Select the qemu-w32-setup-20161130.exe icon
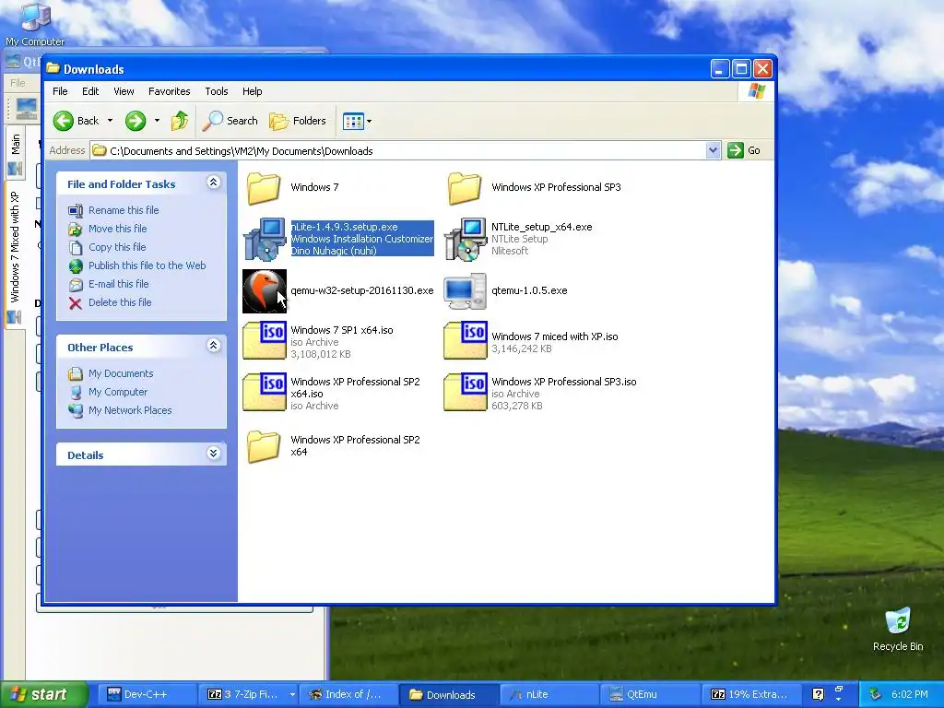Image resolution: width=944 pixels, height=708 pixels. click(x=265, y=291)
